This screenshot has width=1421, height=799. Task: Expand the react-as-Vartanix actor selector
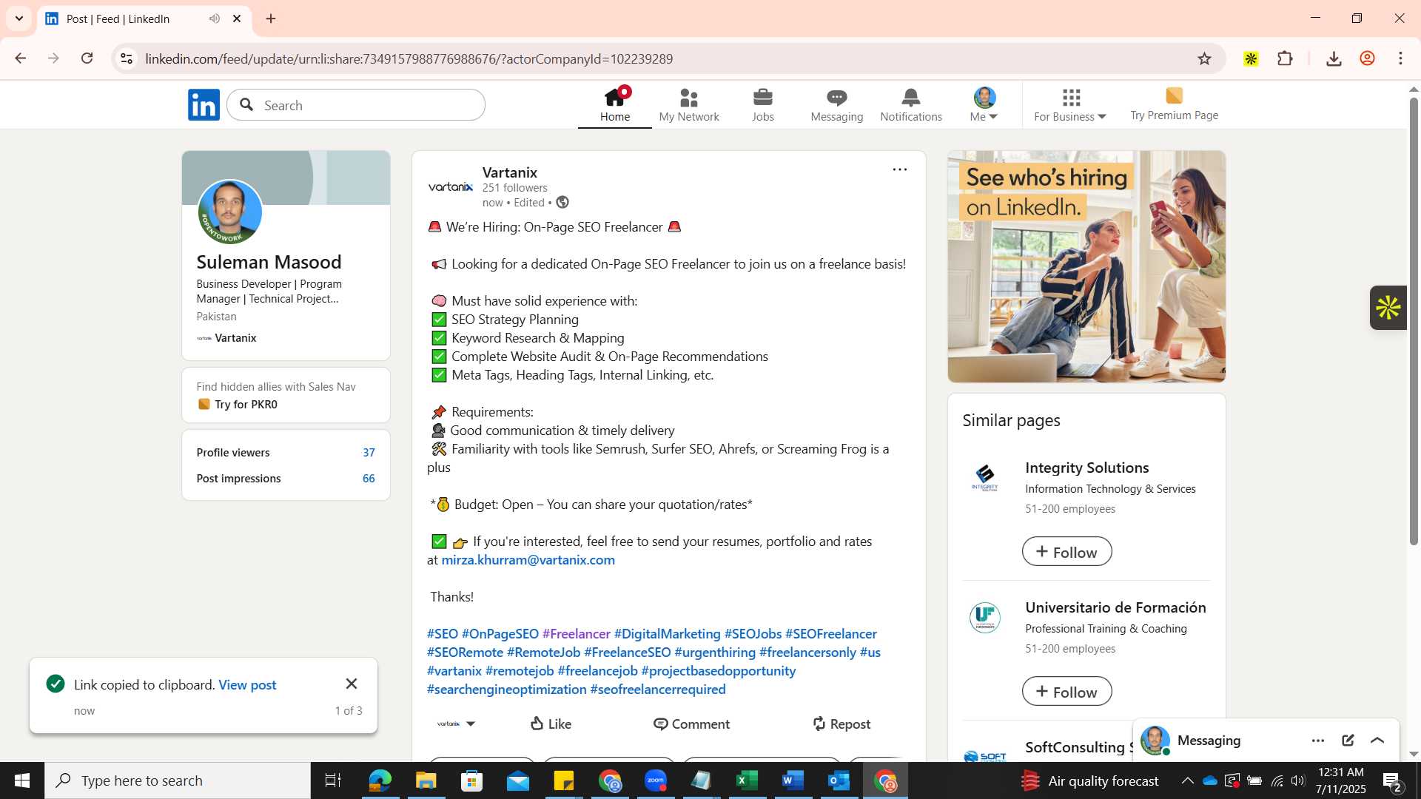[x=457, y=724]
